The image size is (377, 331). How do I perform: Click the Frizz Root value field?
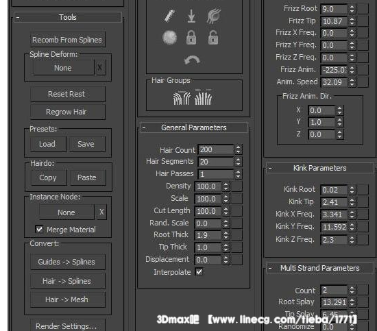pos(335,9)
